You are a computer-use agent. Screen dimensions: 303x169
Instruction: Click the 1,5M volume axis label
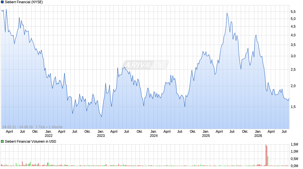[294, 144]
